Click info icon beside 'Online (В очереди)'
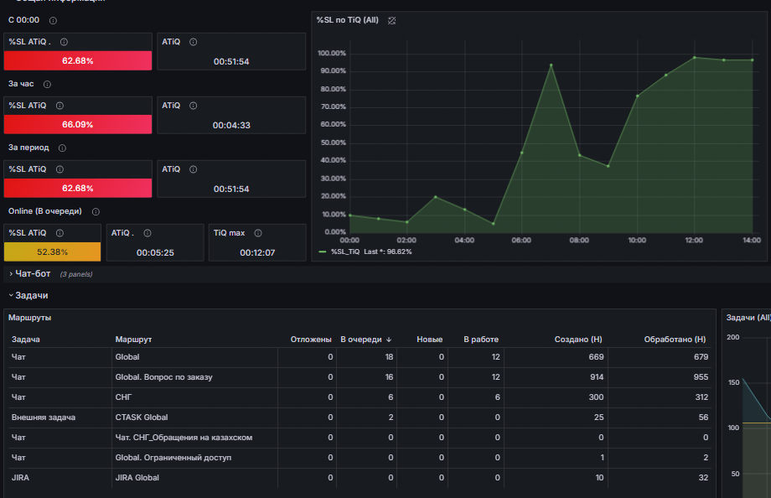Image resolution: width=771 pixels, height=498 pixels. [96, 211]
